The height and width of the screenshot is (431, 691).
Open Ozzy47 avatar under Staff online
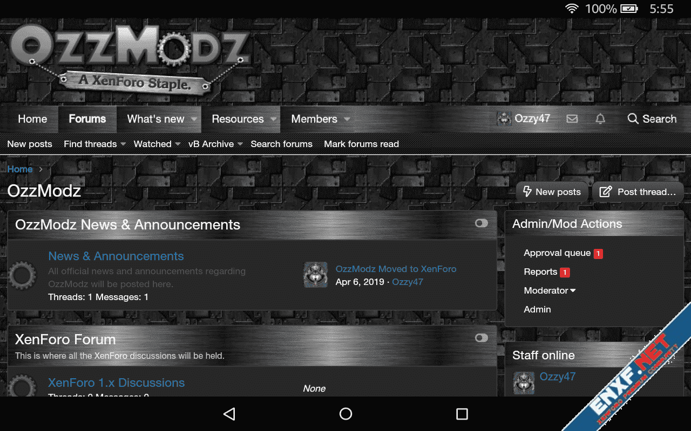524,383
